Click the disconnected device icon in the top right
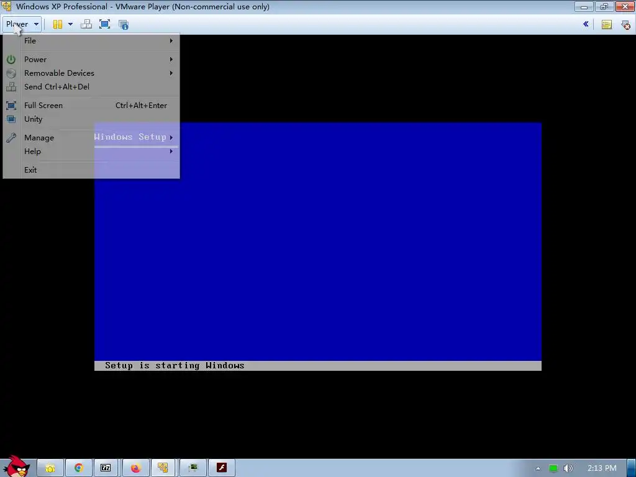This screenshot has width=636, height=477. (x=625, y=25)
